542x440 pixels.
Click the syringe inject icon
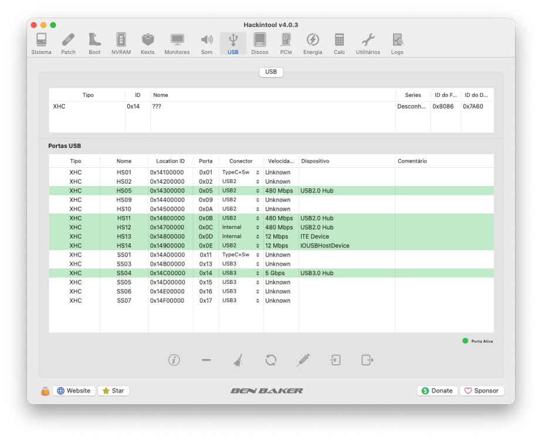pyautogui.click(x=303, y=360)
